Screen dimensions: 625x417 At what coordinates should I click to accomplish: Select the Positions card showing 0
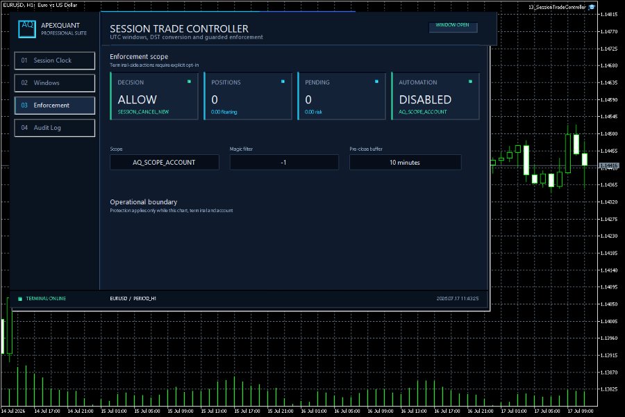coord(248,96)
